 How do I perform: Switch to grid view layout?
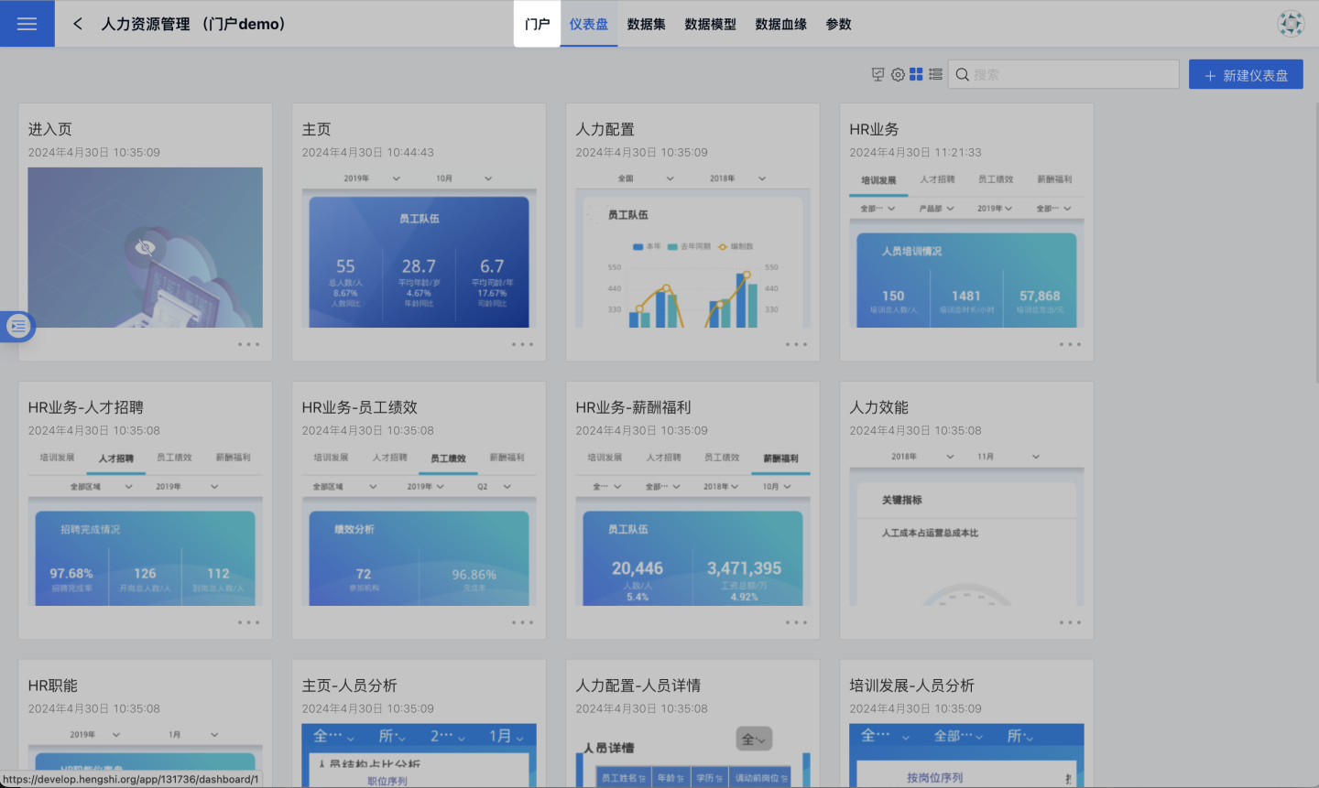pos(916,75)
